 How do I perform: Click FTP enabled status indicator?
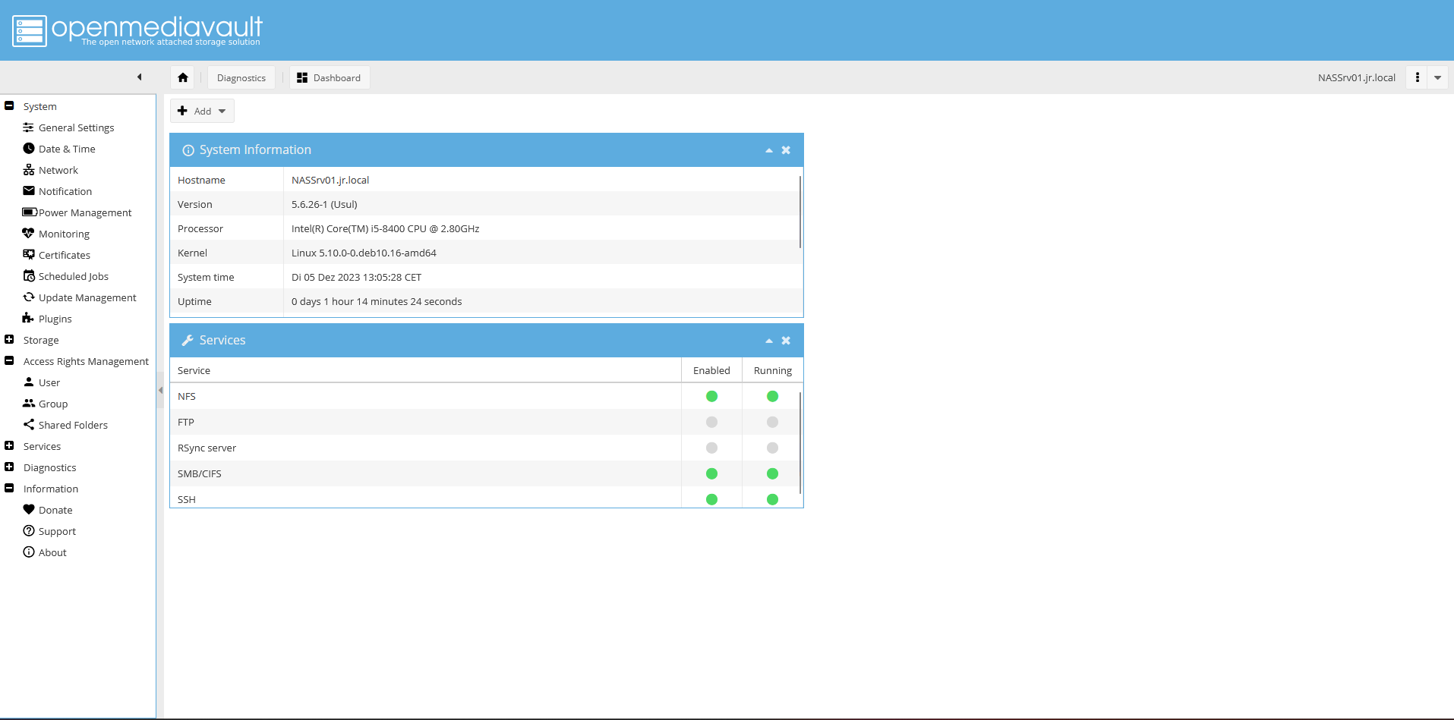click(x=711, y=422)
